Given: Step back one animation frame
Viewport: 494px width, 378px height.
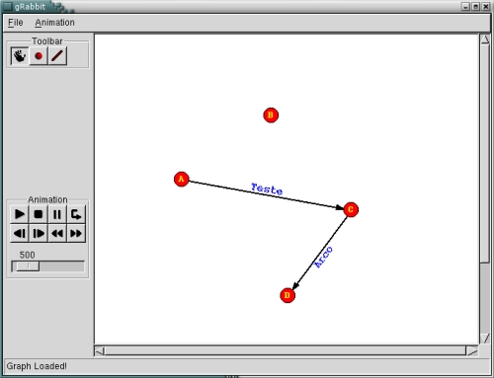Looking at the screenshot, I should pyautogui.click(x=20, y=234).
